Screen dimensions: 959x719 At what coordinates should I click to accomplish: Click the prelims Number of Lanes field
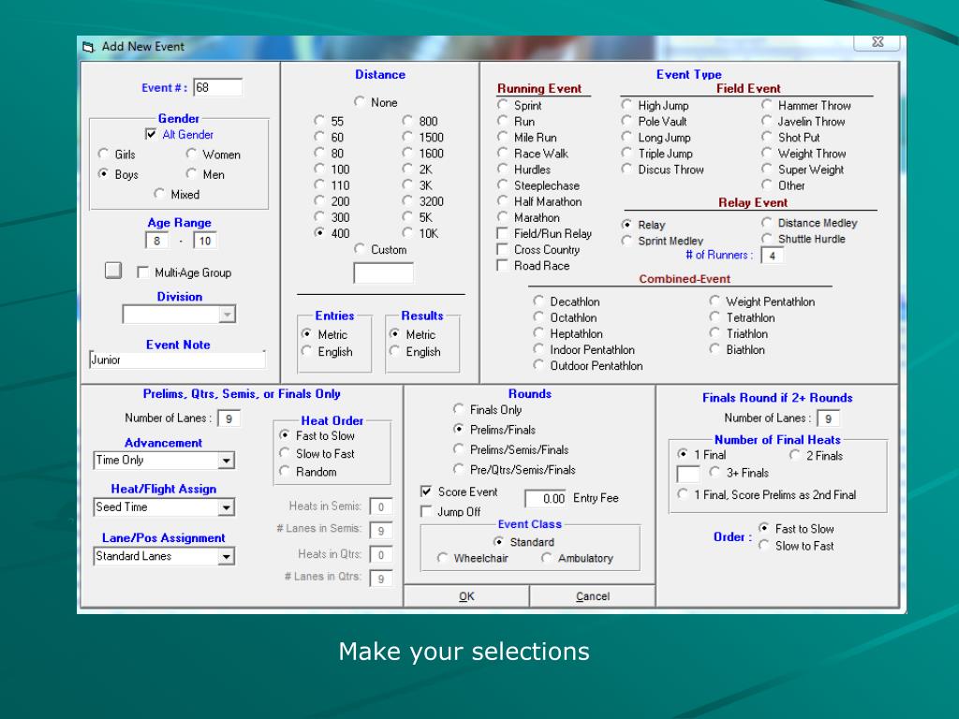point(229,418)
